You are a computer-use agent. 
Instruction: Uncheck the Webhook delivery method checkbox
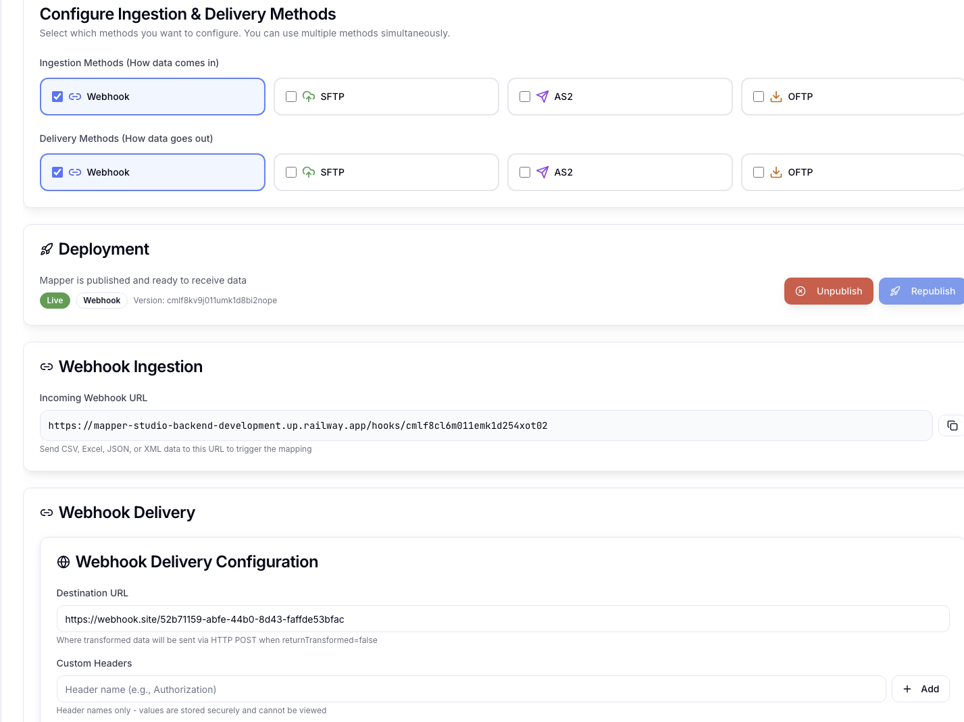pos(57,172)
